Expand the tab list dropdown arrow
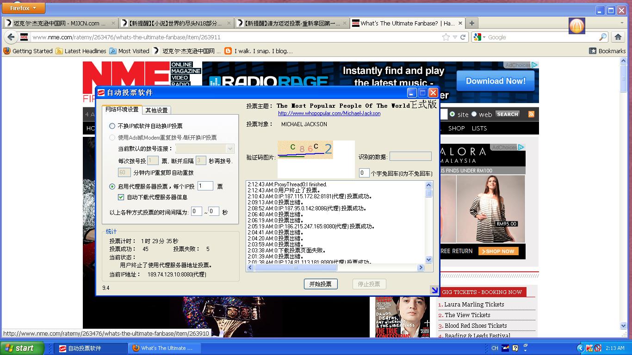Screen dimensions: 632x355 [x=622, y=23]
